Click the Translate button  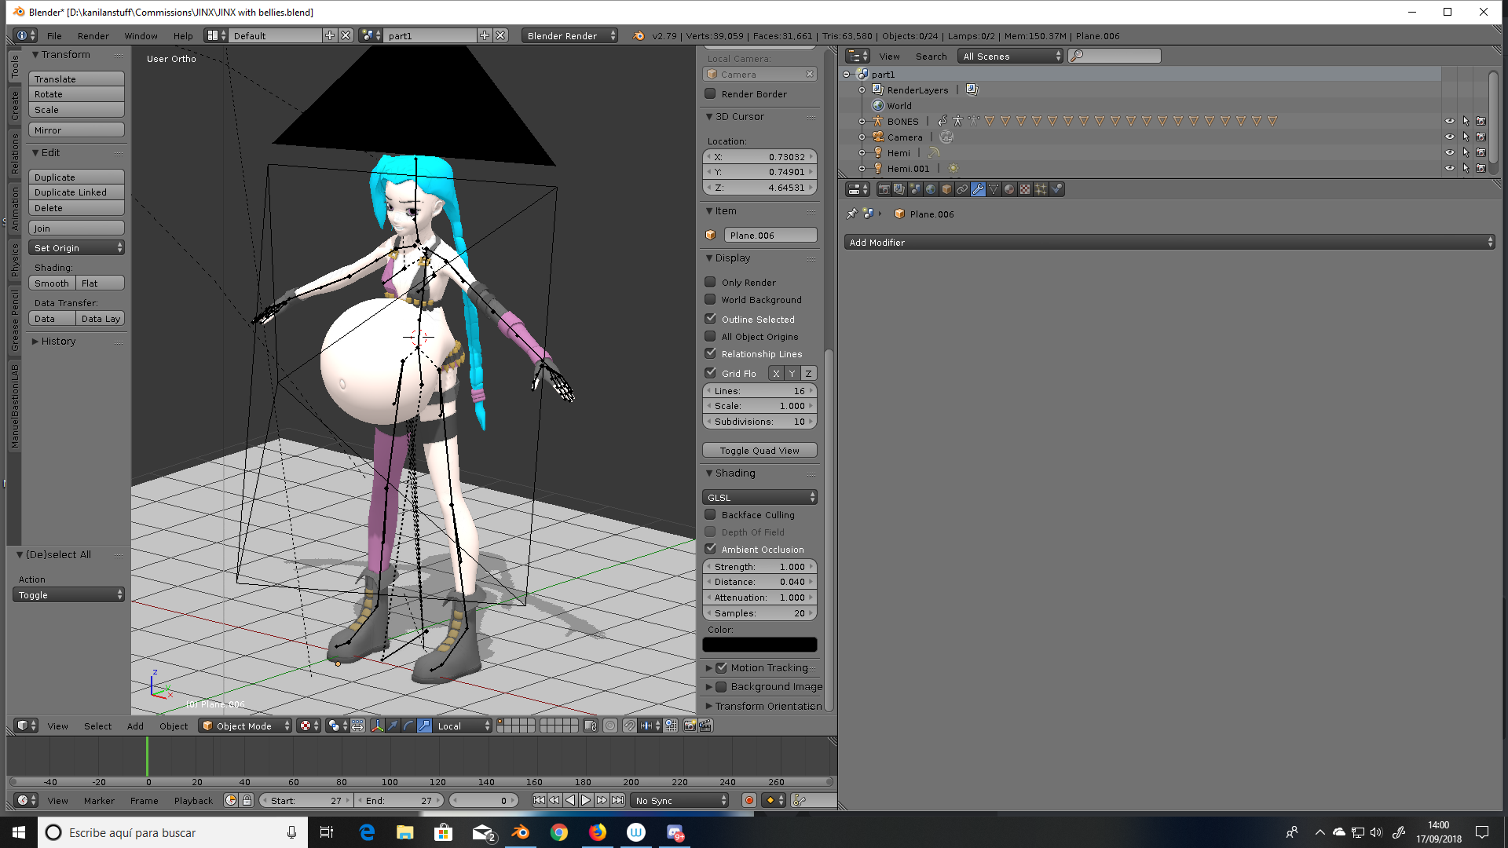[x=76, y=79]
